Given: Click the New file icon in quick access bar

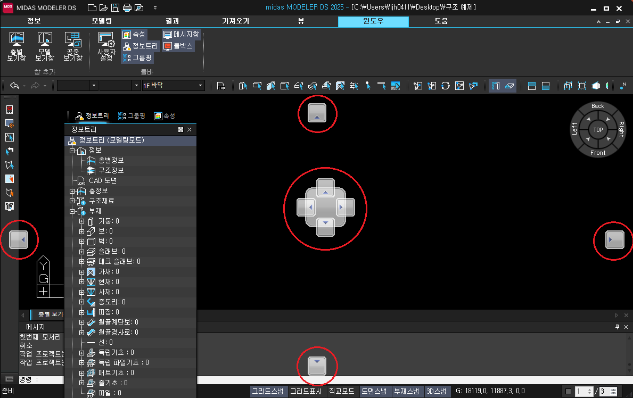Looking at the screenshot, I should coord(92,7).
